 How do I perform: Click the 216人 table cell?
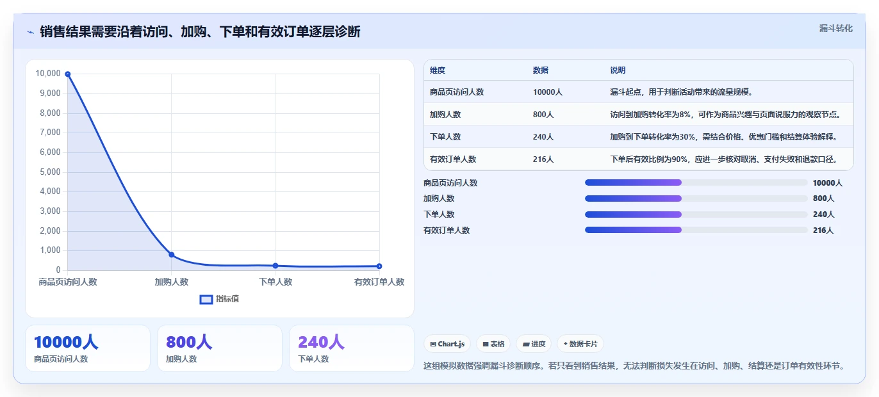pos(543,159)
